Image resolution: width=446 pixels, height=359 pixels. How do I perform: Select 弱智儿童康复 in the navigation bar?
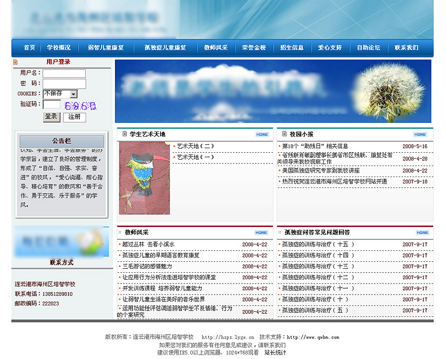pyautogui.click(x=106, y=48)
